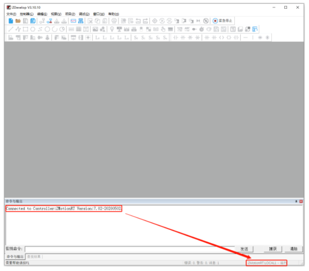This screenshot has height=271, width=309.
Task: Close the command output panel
Action: (x=301, y=201)
